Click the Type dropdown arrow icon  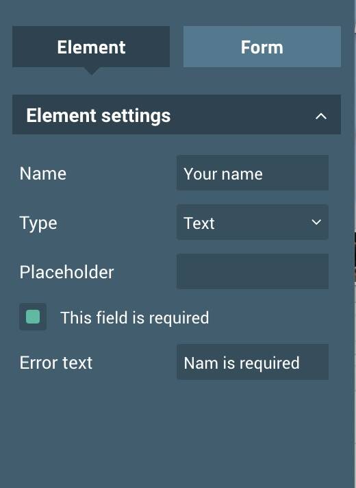(316, 222)
